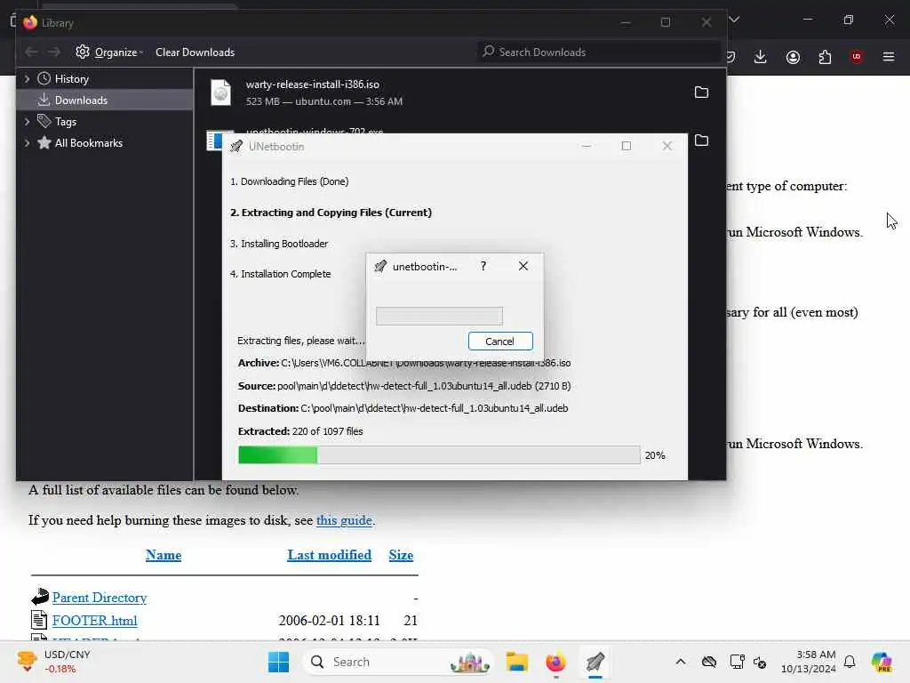Viewport: 910px width, 683px height.
Task: Open File Explorer from the taskbar
Action: [516, 662]
